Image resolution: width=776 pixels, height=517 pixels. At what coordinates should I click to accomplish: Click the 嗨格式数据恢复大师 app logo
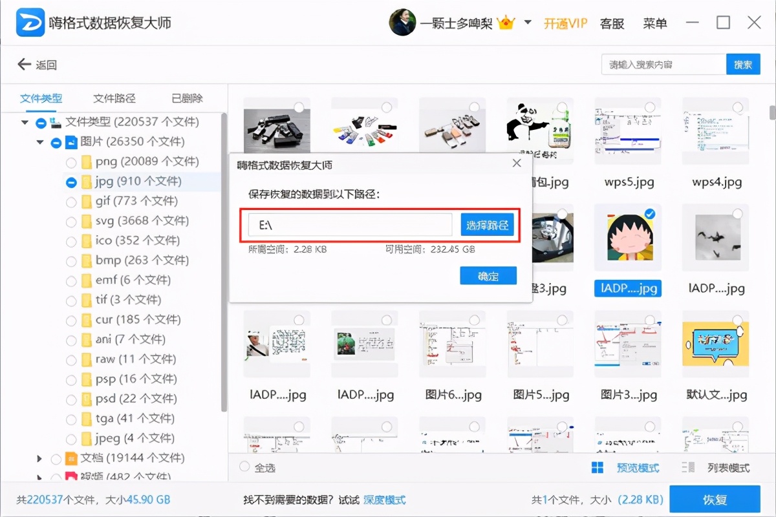click(x=30, y=22)
